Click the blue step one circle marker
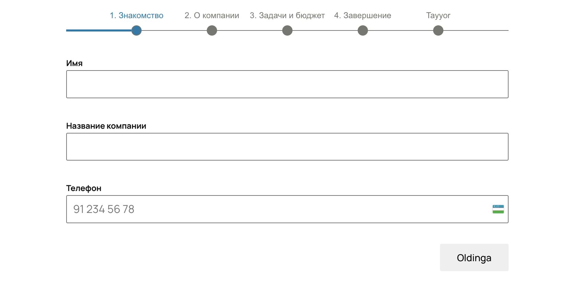The height and width of the screenshot is (291, 572). click(136, 30)
